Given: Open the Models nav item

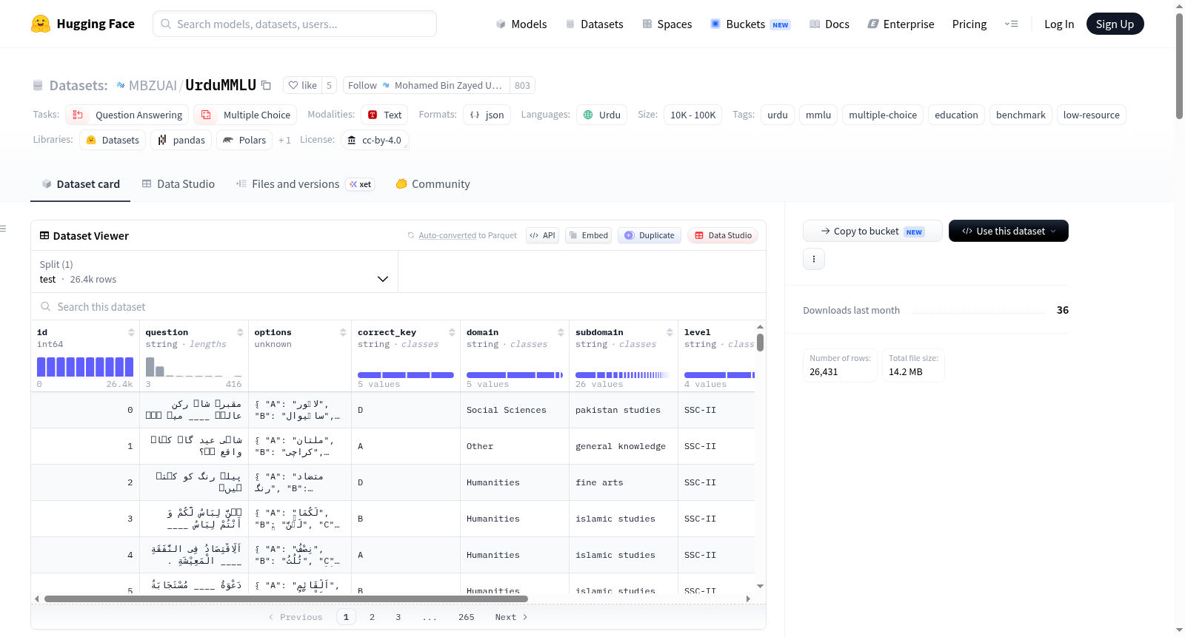Looking at the screenshot, I should coord(521,24).
